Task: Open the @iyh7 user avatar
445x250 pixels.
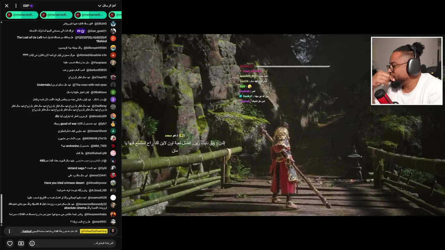Action: tap(113, 124)
